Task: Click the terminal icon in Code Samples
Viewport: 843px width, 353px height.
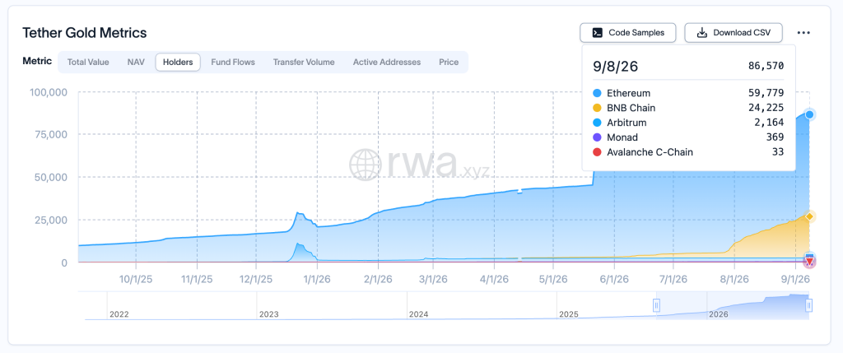Action: (597, 33)
